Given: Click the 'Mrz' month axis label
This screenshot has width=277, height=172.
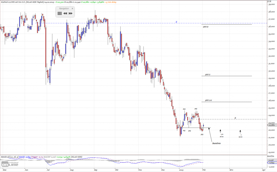Looking at the screenshot, I should (231, 170).
